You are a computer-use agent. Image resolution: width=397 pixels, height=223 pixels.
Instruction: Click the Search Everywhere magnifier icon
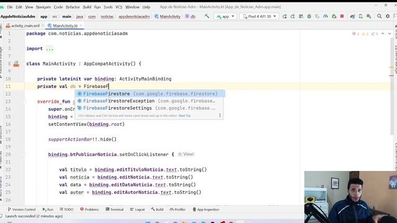379,17
